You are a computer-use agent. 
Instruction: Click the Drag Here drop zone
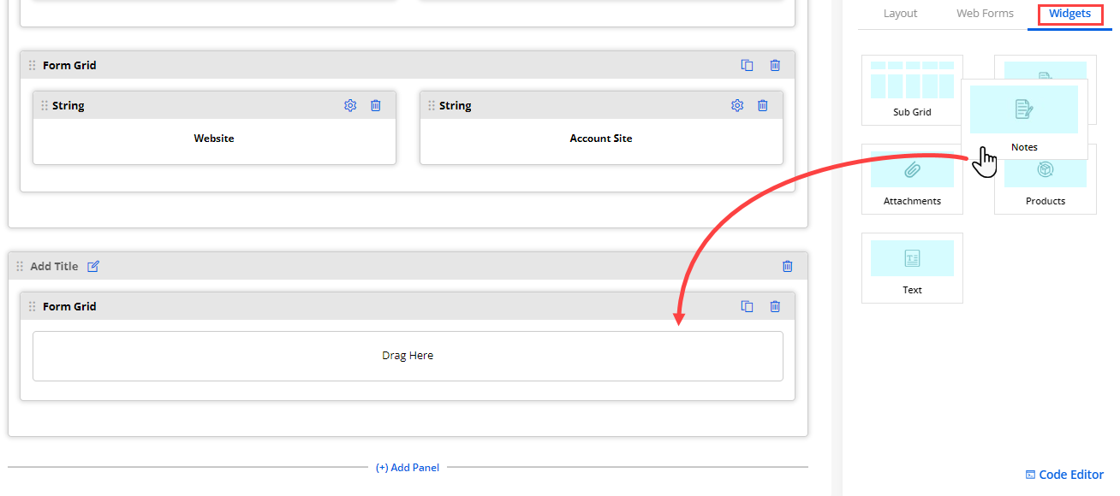point(408,356)
